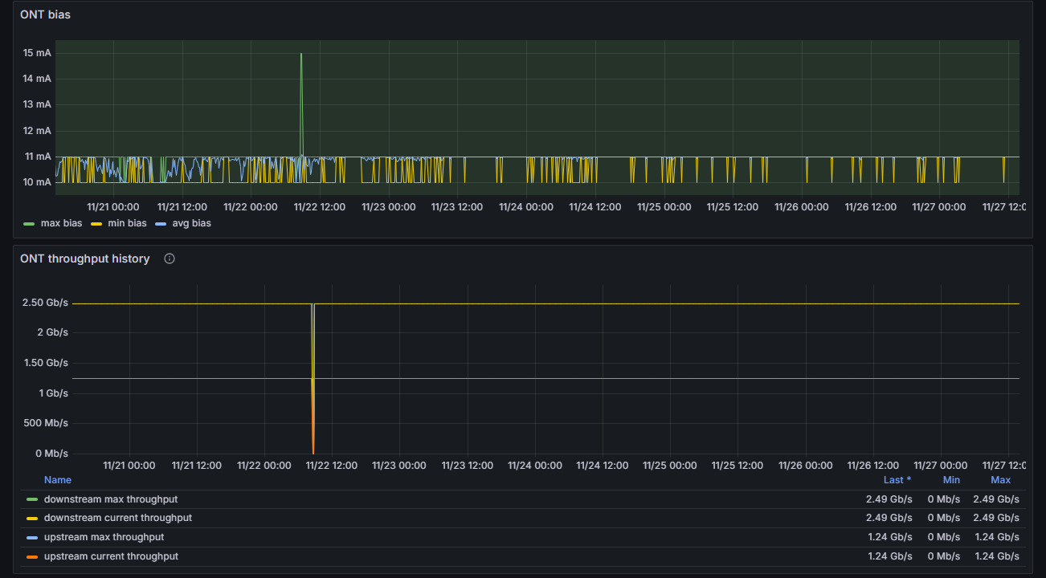Toggle the min bias series label
This screenshot has height=578, width=1046.
coord(127,223)
